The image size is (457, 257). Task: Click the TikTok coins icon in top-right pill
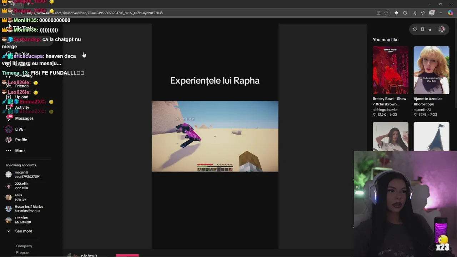click(x=415, y=29)
